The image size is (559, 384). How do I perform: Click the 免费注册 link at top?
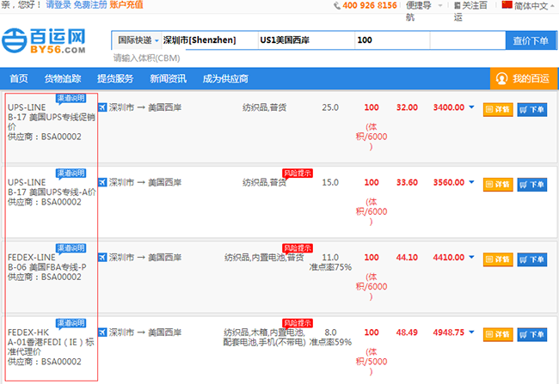click(x=89, y=5)
